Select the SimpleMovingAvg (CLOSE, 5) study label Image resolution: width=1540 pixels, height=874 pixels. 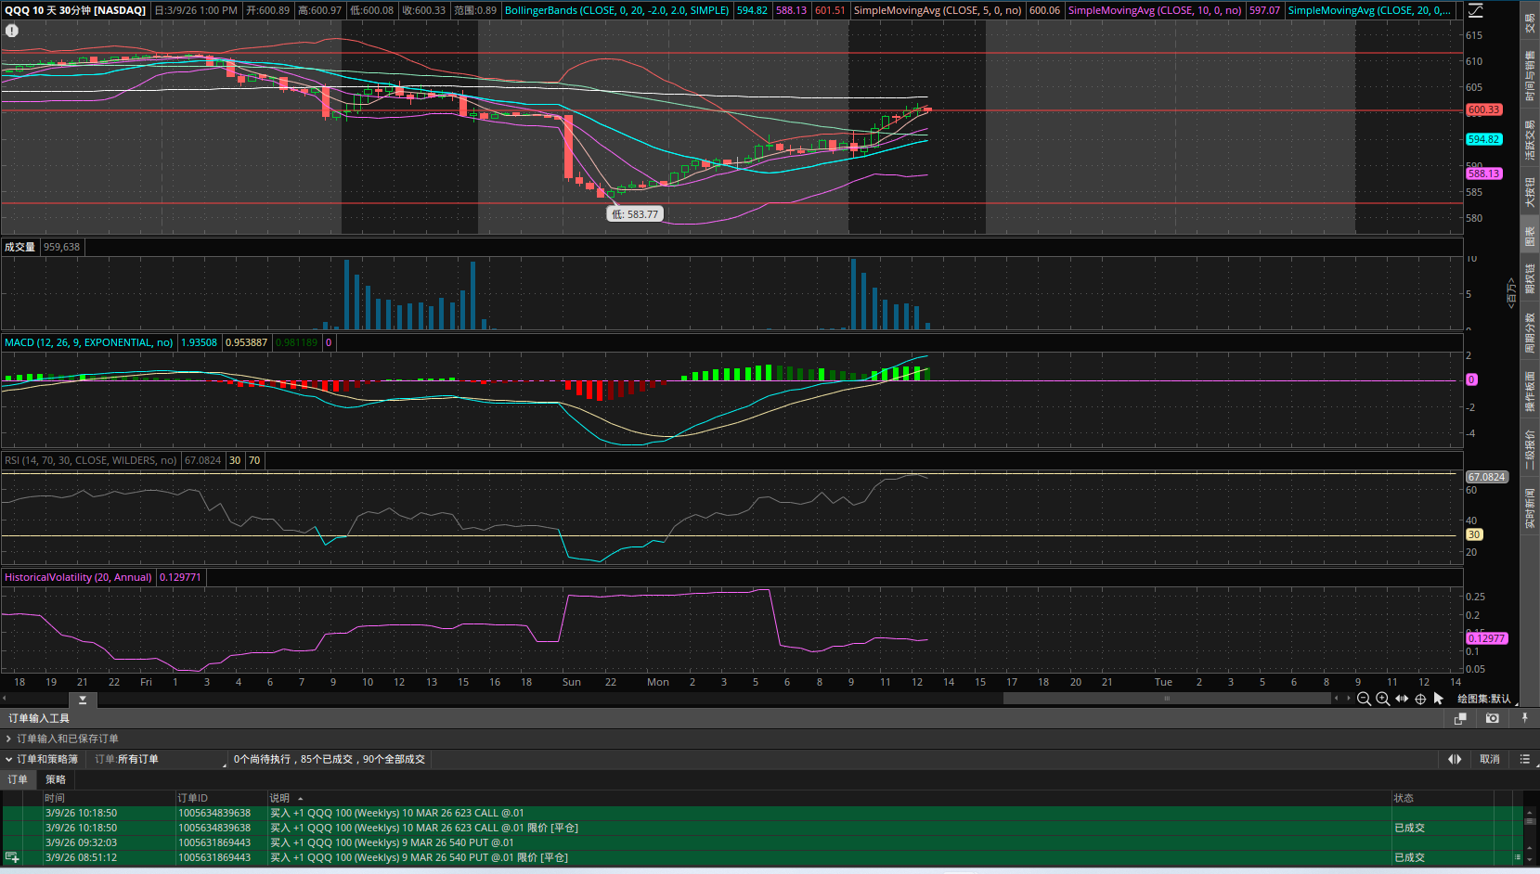[x=938, y=10]
